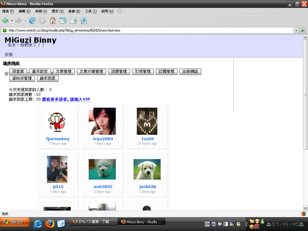Open the 工具 (T) menu
The height and width of the screenshot is (231, 308).
[x=90, y=11]
